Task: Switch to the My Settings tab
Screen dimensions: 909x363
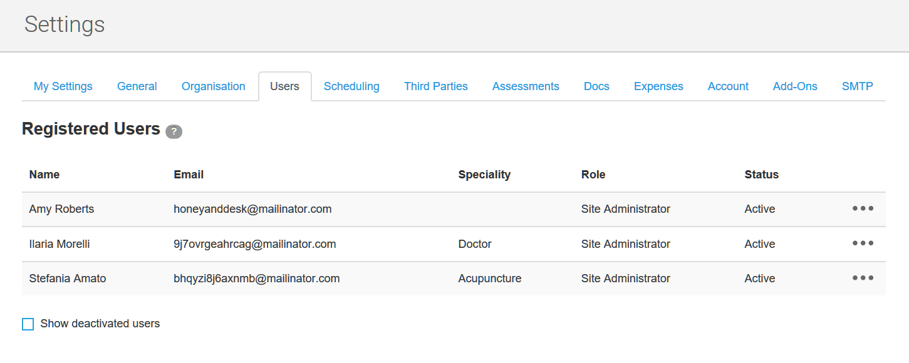Action: point(63,86)
